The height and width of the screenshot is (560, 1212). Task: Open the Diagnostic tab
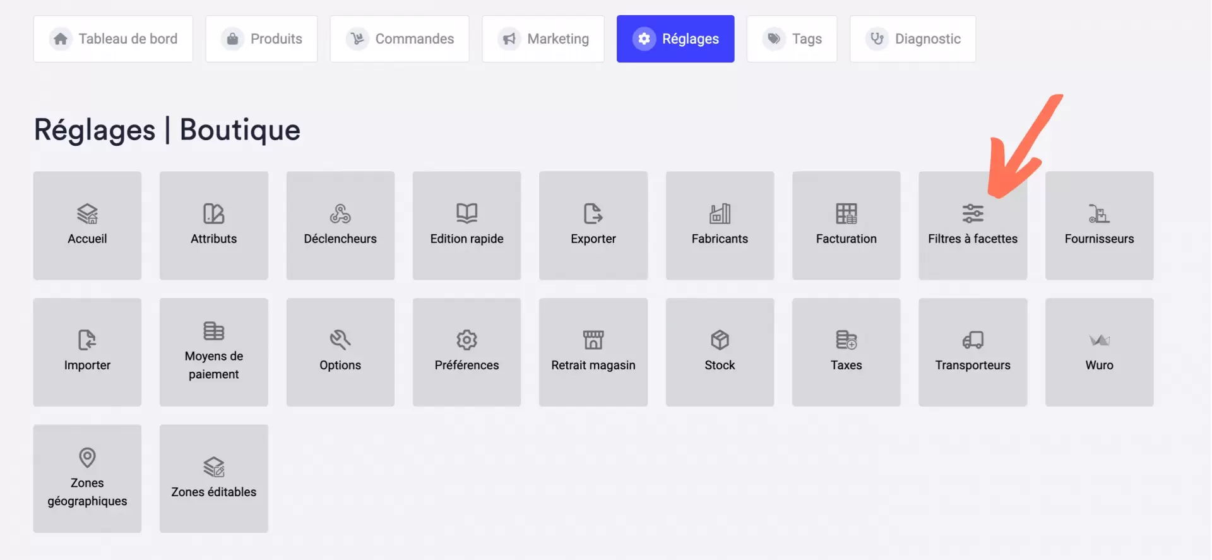pyautogui.click(x=913, y=39)
